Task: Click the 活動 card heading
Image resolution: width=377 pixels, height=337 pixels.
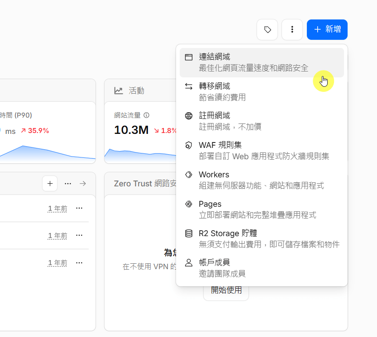Action: pyautogui.click(x=136, y=90)
